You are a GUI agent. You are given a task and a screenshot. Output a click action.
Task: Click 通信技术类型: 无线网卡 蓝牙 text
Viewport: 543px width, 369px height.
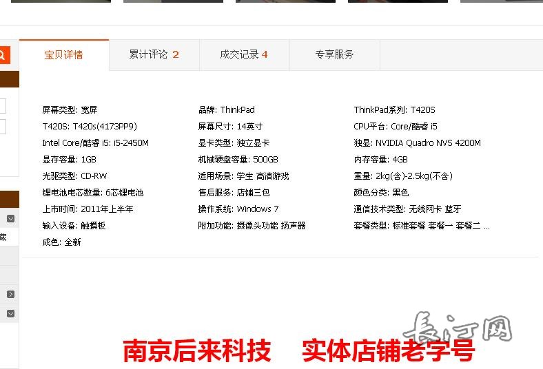pos(407,209)
